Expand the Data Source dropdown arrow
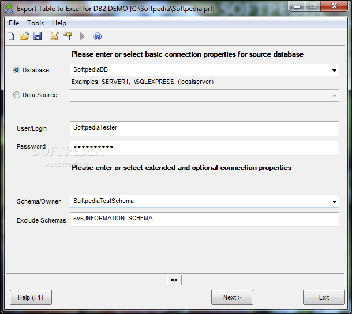 (x=334, y=96)
